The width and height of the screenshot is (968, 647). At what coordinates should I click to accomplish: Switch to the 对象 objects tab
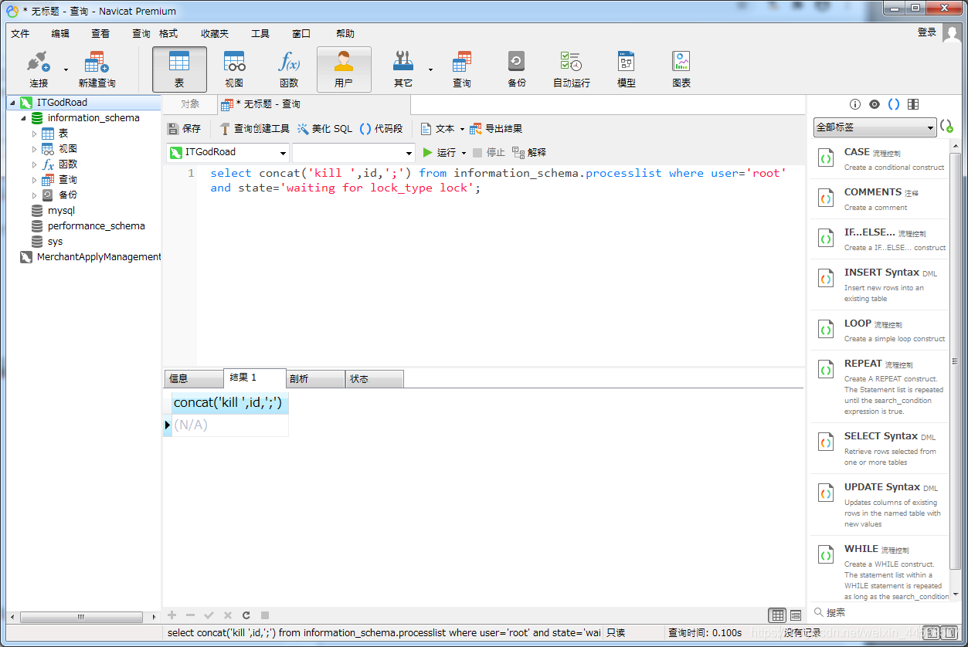tap(190, 104)
